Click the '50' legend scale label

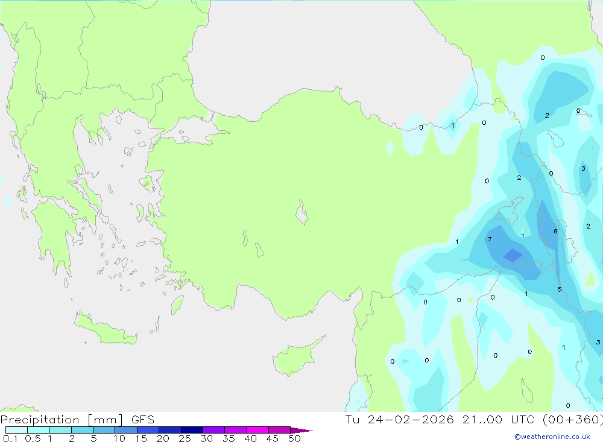(295, 438)
